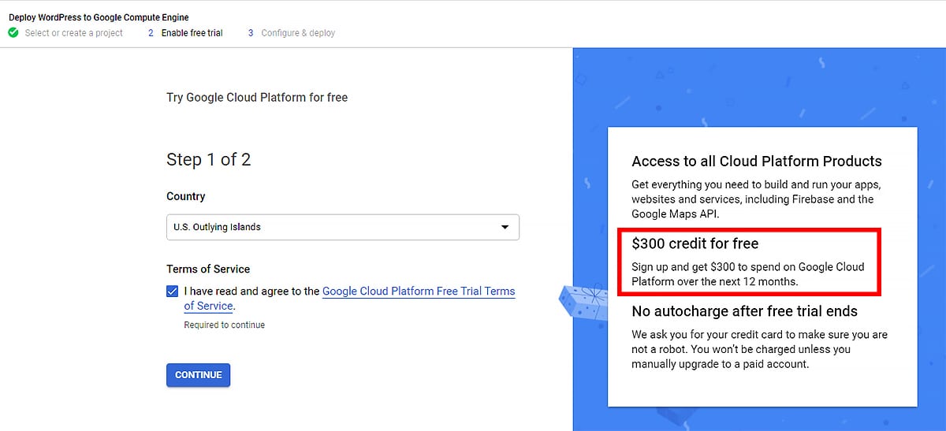Click 'Access to all Cloud Platform Products' heading

(x=757, y=162)
